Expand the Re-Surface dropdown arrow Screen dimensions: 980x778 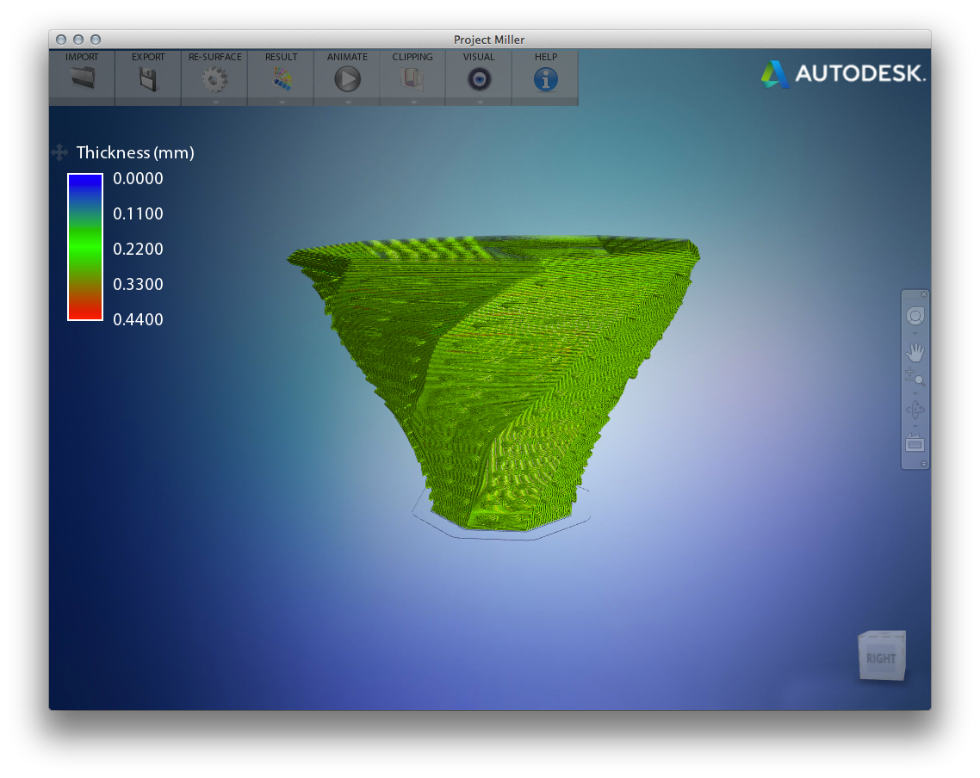[215, 102]
